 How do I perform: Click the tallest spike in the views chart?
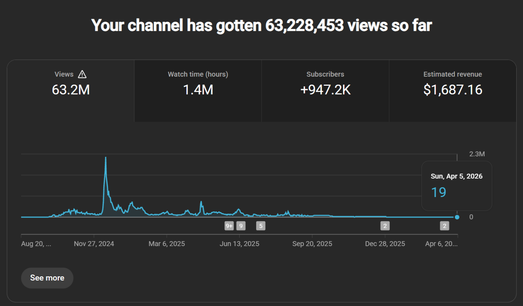[106, 158]
